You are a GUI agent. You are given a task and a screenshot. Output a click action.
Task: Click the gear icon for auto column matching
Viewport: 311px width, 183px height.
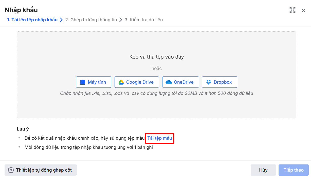click(11, 170)
